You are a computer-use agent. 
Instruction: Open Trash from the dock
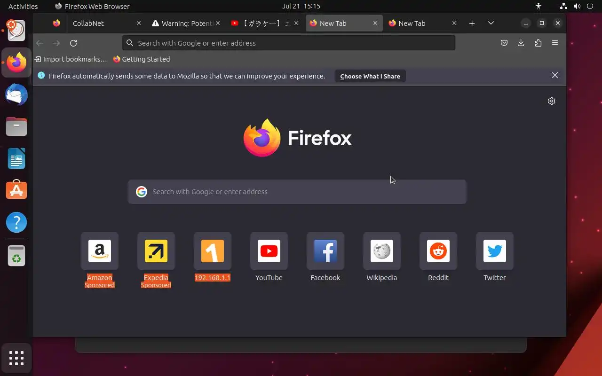click(x=16, y=256)
